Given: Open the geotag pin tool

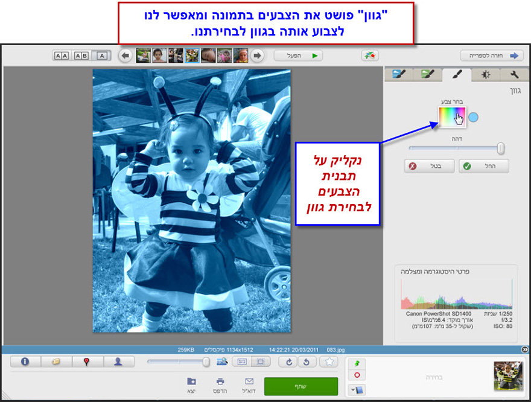Looking at the screenshot, I should [x=87, y=362].
